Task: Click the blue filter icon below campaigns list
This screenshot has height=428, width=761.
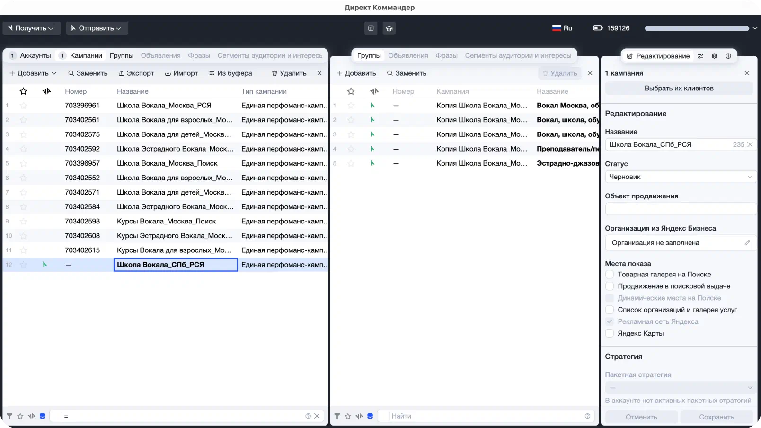Action: [43, 416]
